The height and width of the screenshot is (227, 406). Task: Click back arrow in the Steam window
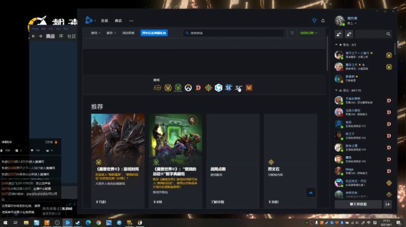pos(33,37)
